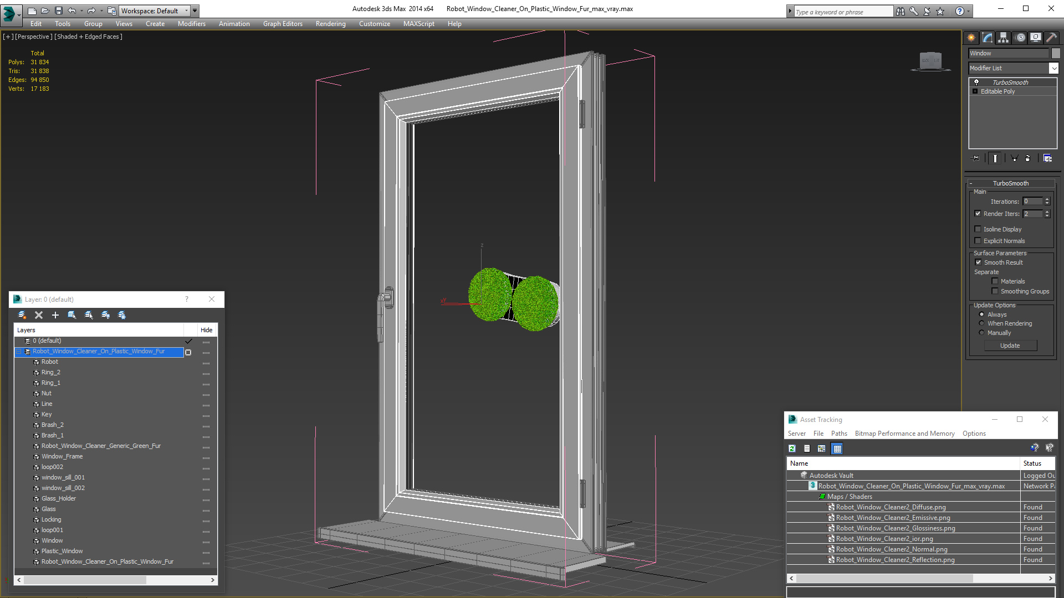1064x598 pixels.
Task: Open the Hierarchy command panel tab
Action: tap(1003, 38)
